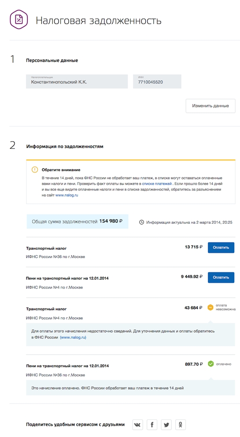Pay 9 449.92 ₽ penalty with Оплатить

point(221,277)
